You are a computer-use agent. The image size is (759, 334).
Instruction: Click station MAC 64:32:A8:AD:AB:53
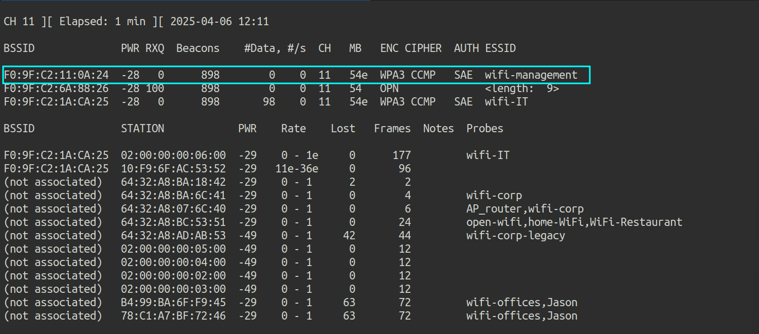click(173, 236)
